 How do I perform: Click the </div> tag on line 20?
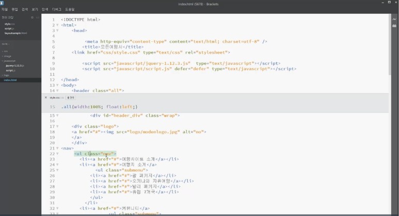click(x=79, y=143)
